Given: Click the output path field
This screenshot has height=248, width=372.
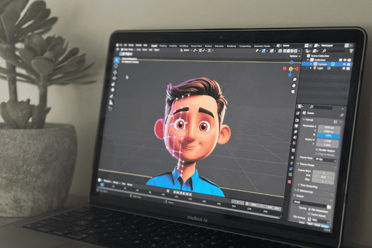Looking at the screenshot, I should tap(311, 203).
